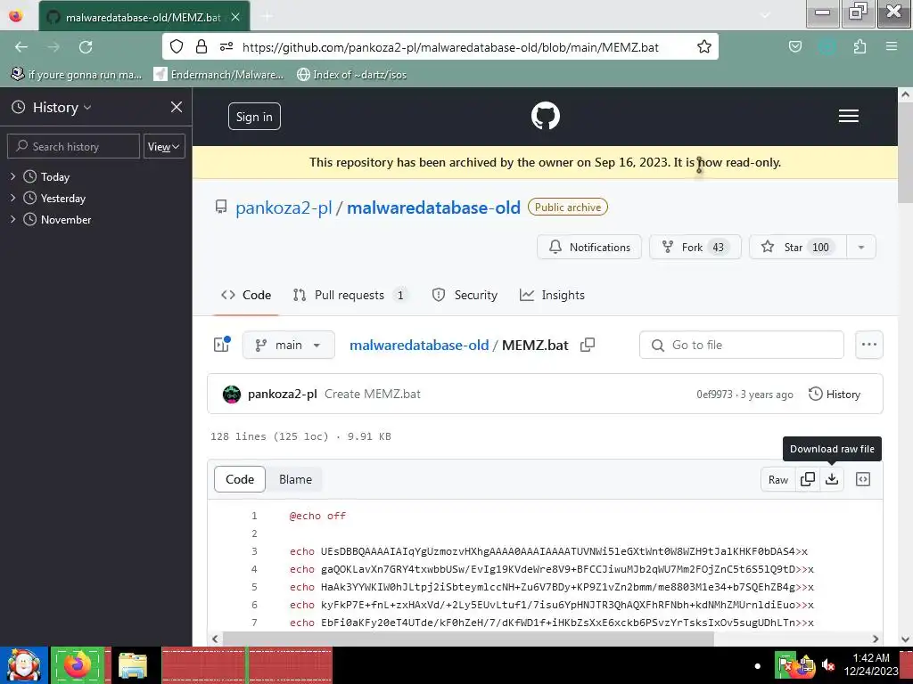Screen dimensions: 913x684
Task: Click the vertical page scrollbar thumb
Action: [x=905, y=152]
